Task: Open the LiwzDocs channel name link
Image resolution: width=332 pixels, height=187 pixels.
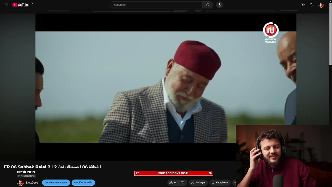Action: (32, 183)
